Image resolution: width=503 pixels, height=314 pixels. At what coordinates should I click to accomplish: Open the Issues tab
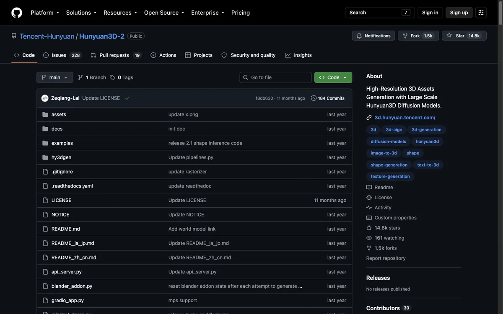coord(62,55)
